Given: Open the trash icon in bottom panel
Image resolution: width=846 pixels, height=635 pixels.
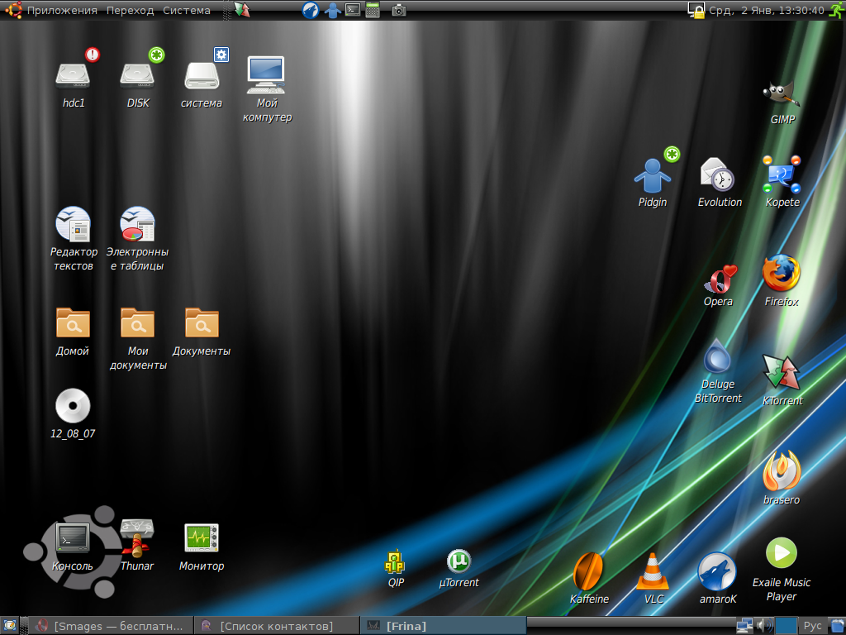Looking at the screenshot, I should tap(836, 626).
